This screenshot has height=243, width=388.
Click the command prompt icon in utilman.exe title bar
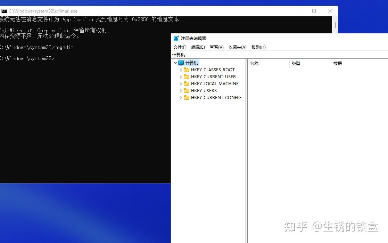(x=4, y=11)
